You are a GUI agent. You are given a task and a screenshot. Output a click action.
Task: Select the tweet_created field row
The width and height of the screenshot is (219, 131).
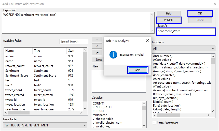43,95
